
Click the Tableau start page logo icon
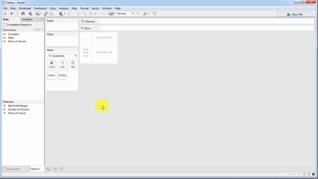point(5,13)
